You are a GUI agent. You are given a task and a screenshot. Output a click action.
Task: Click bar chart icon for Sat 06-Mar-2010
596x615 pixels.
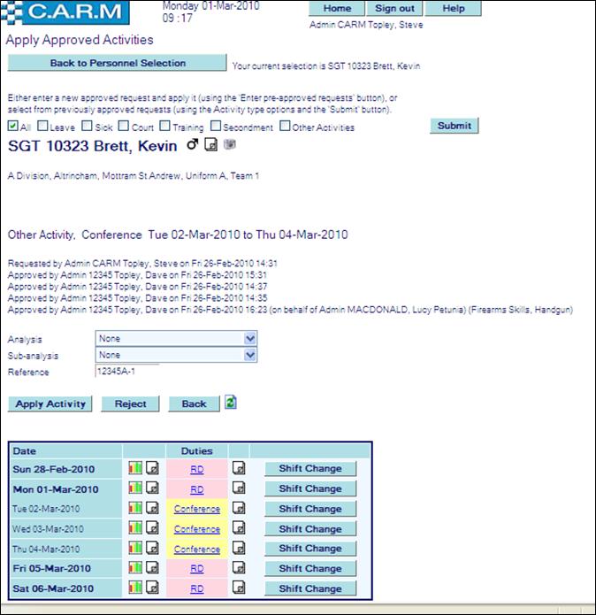point(135,588)
